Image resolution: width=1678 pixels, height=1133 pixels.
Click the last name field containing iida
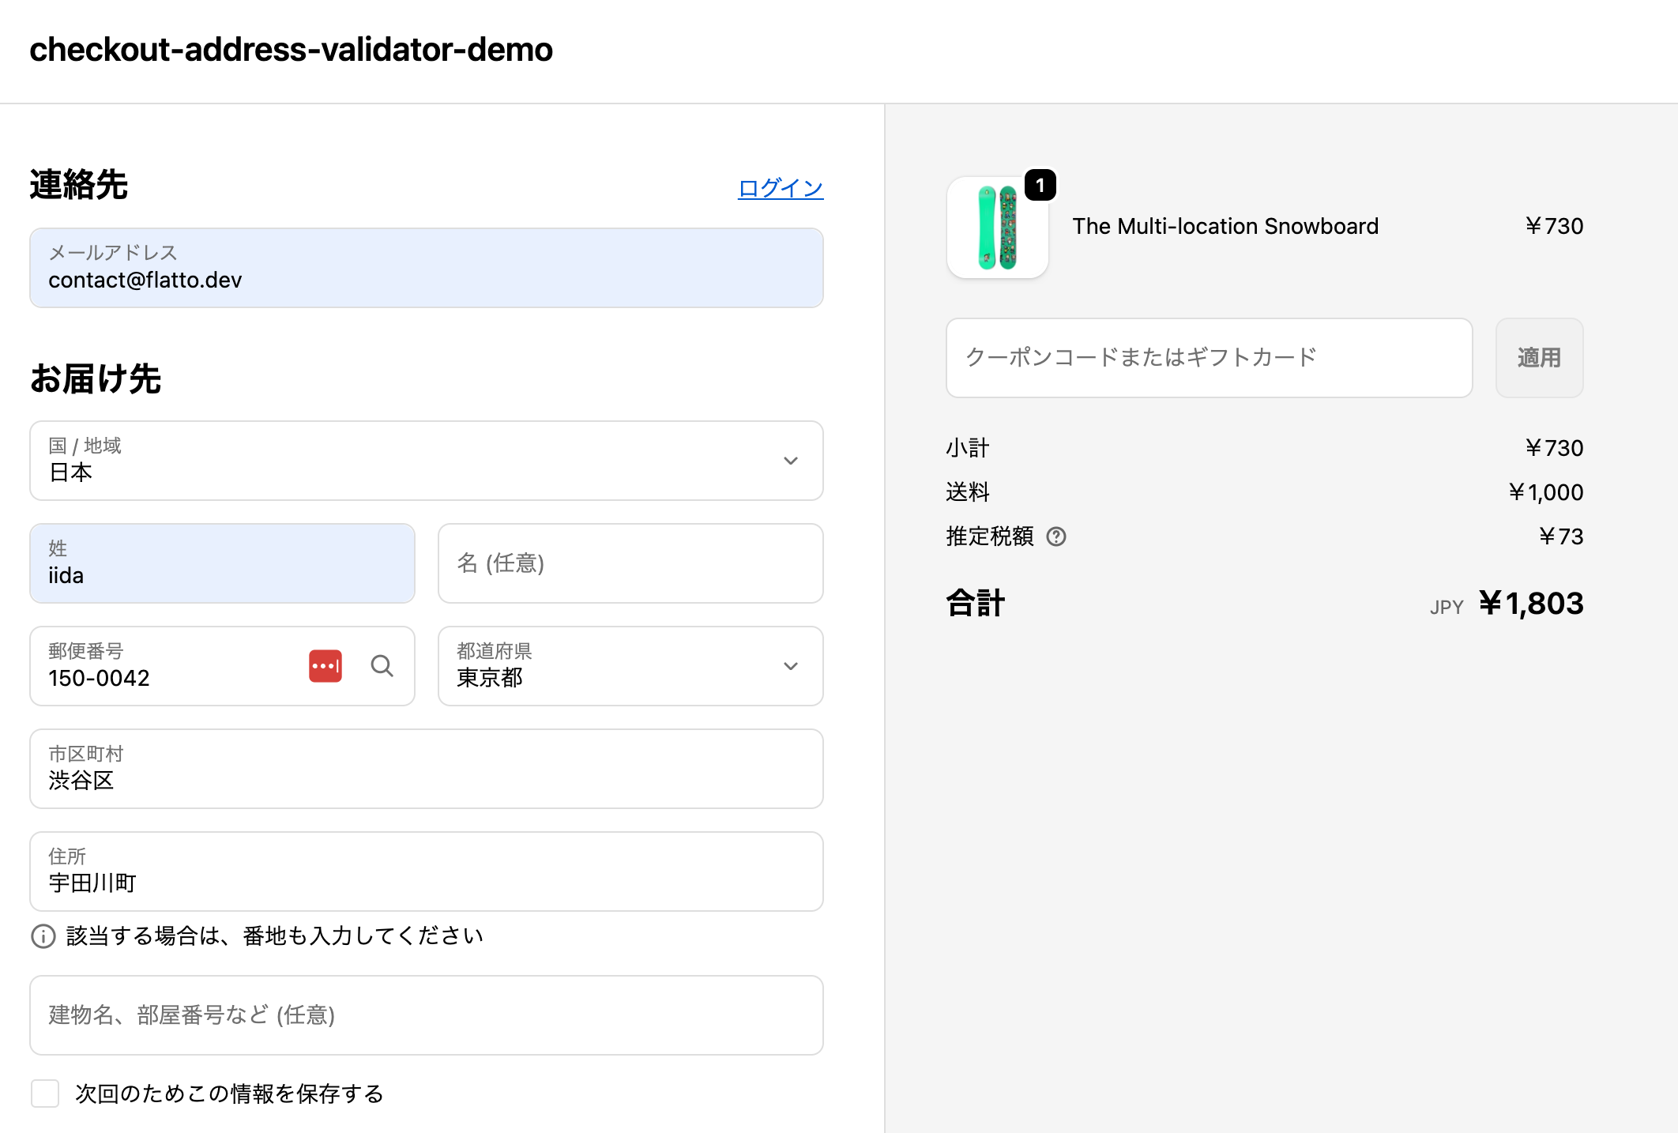click(222, 563)
